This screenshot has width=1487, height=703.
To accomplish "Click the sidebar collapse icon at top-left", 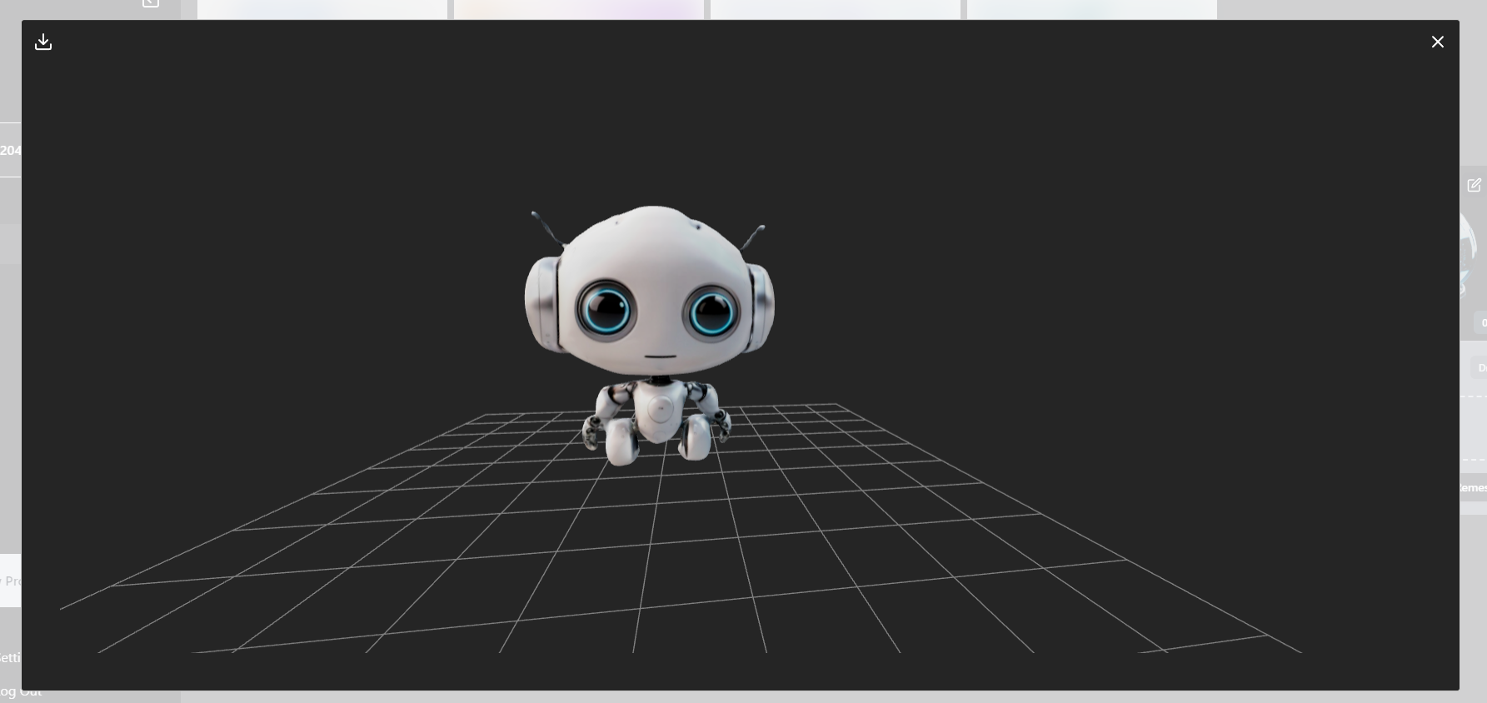I will (151, 4).
